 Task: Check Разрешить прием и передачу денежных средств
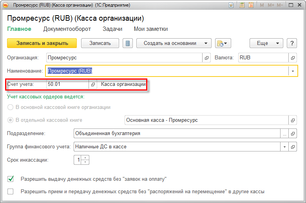point(10,192)
